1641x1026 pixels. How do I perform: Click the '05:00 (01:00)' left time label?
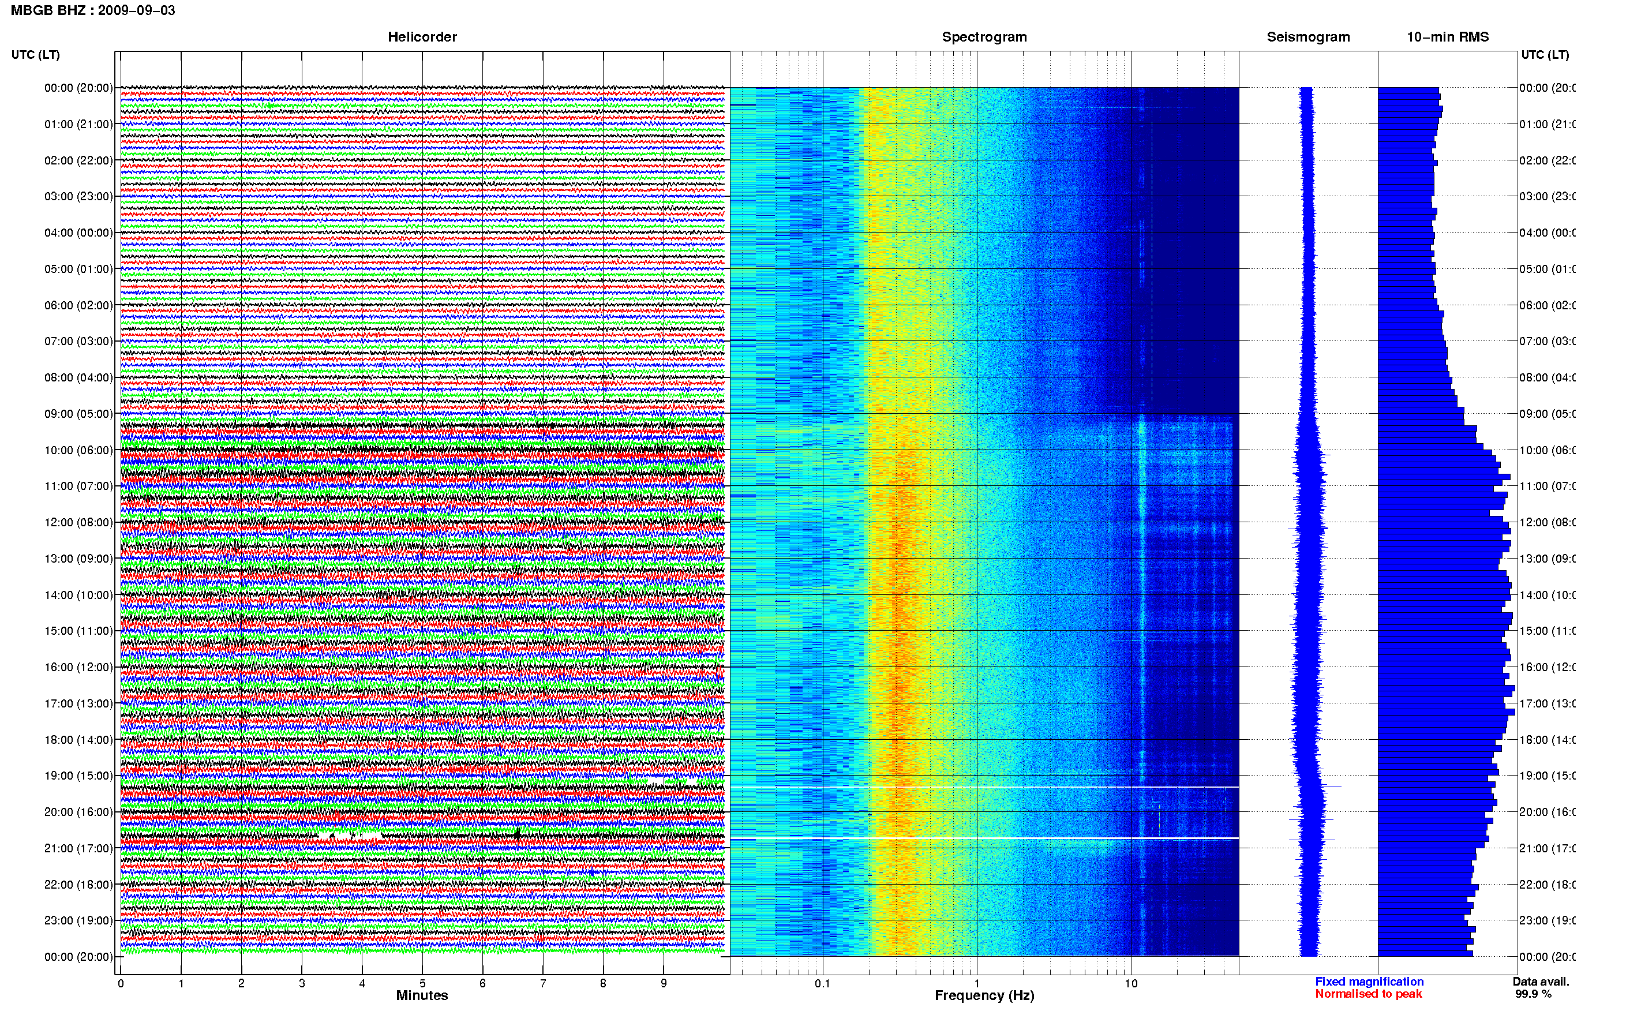78,269
